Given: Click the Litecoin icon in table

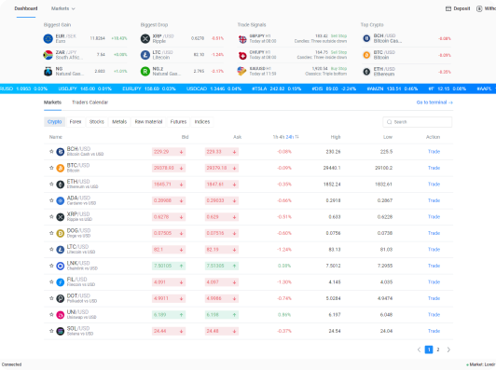Looking at the screenshot, I should click(x=60, y=250).
